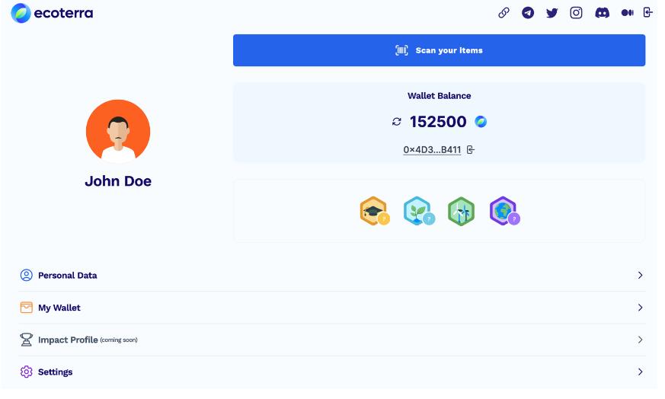Viewport: 665px width, 399px height.
Task: Open the Medium icon in header
Action: pos(627,13)
